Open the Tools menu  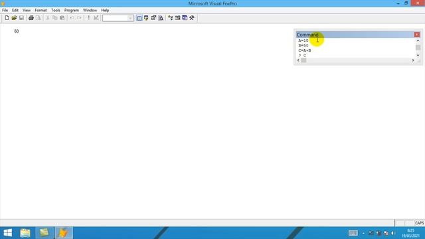pos(56,10)
